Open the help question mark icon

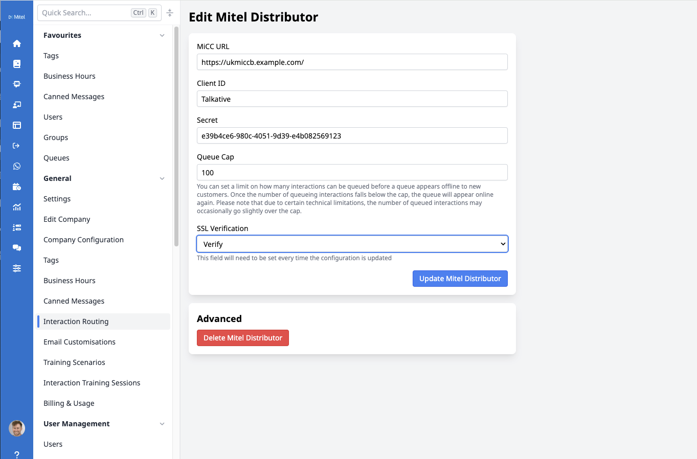click(x=17, y=455)
